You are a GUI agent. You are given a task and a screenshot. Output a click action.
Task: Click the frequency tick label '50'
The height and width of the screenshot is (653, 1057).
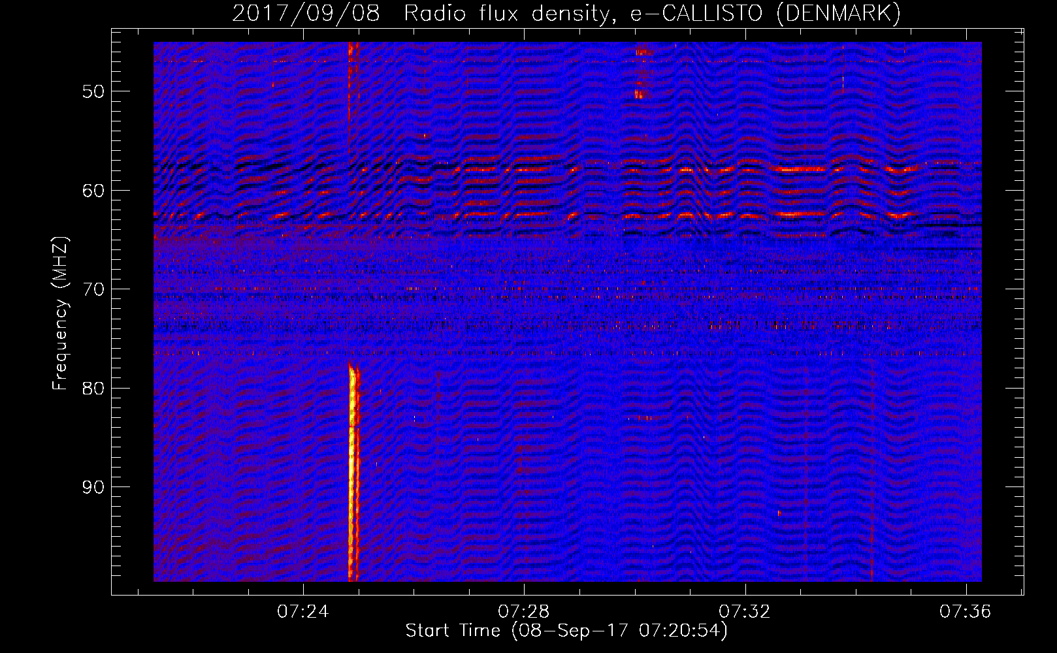93,91
